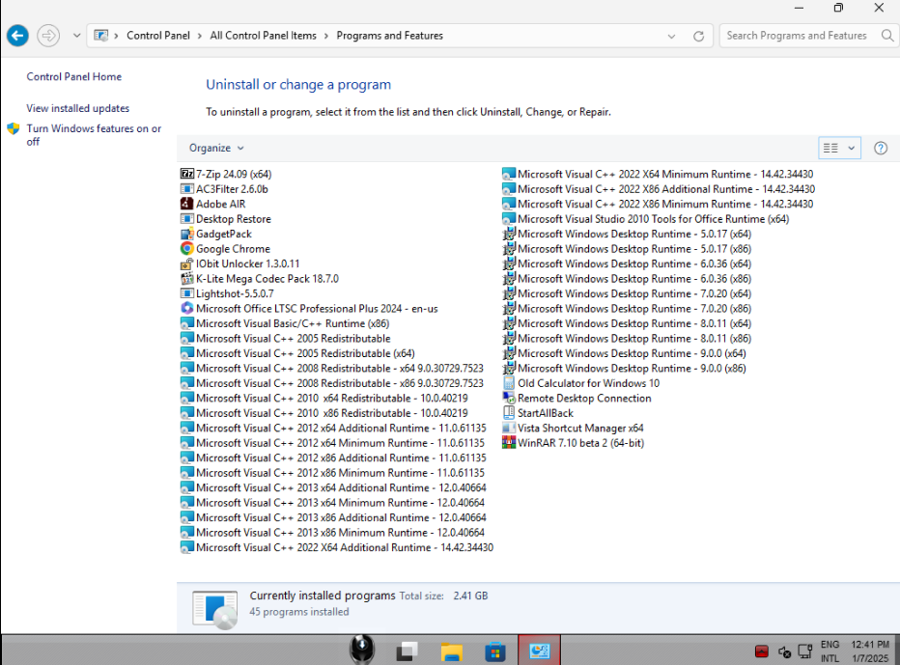Image resolution: width=900 pixels, height=665 pixels.
Task: Click the 7-Zip 24.09 program icon
Action: pos(187,174)
